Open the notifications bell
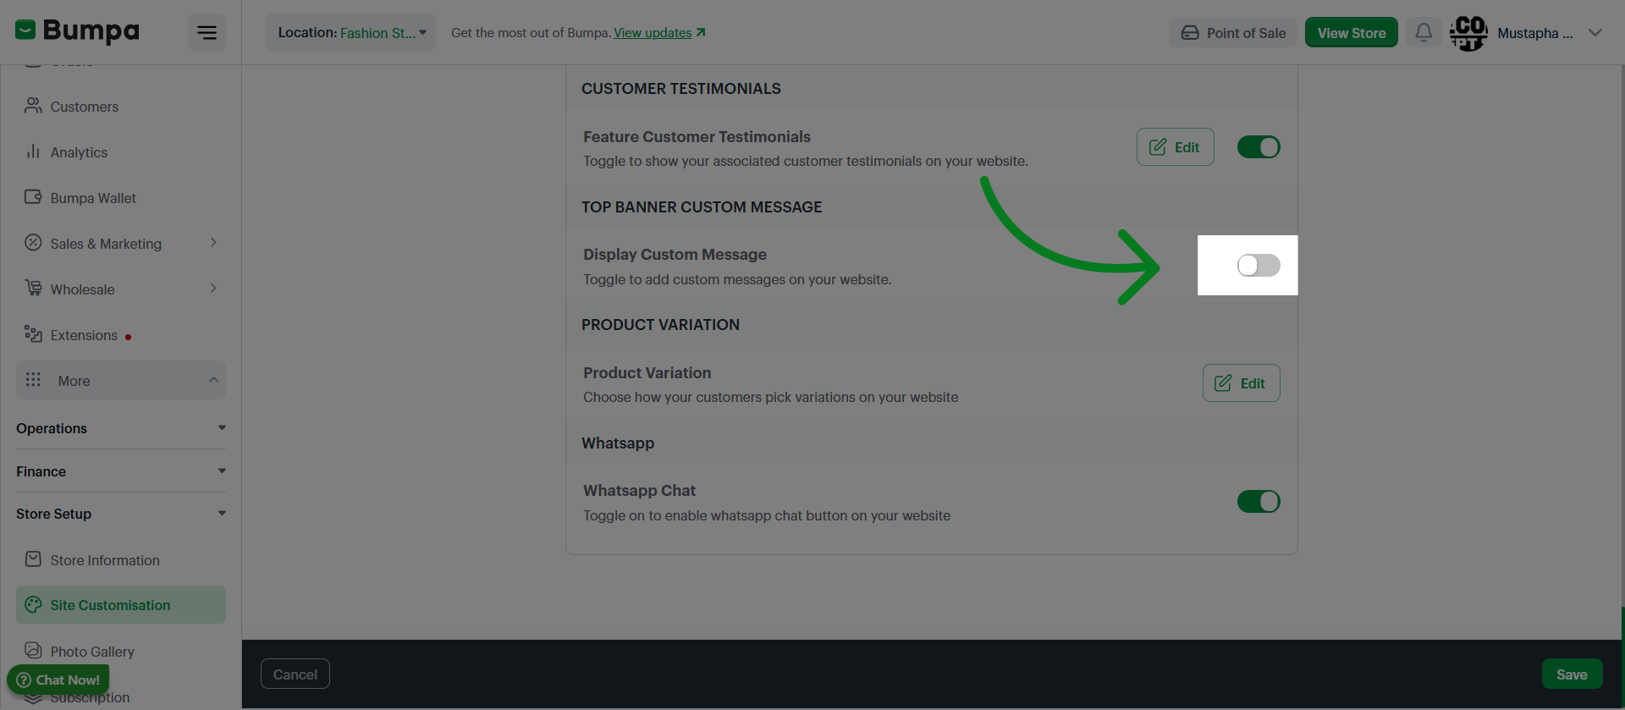Screen dimensions: 1625x710 (x=1424, y=33)
